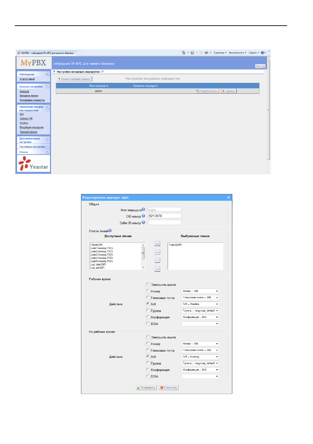Click the '<<' remove all lines button

[157, 269]
